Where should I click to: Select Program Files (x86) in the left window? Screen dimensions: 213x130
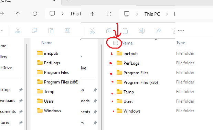(57, 82)
